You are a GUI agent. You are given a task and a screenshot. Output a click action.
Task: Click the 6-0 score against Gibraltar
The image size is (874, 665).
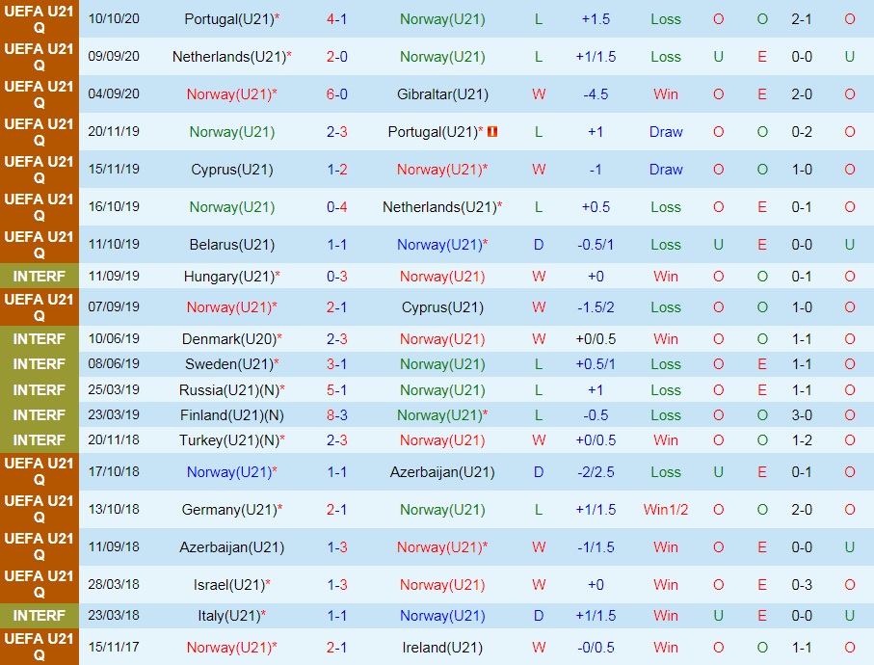[336, 94]
